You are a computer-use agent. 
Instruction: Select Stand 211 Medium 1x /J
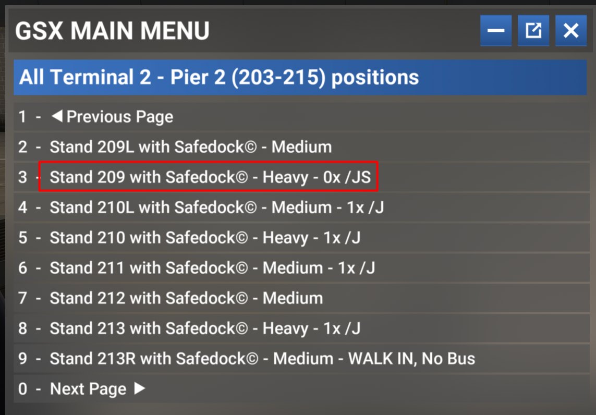pos(212,268)
